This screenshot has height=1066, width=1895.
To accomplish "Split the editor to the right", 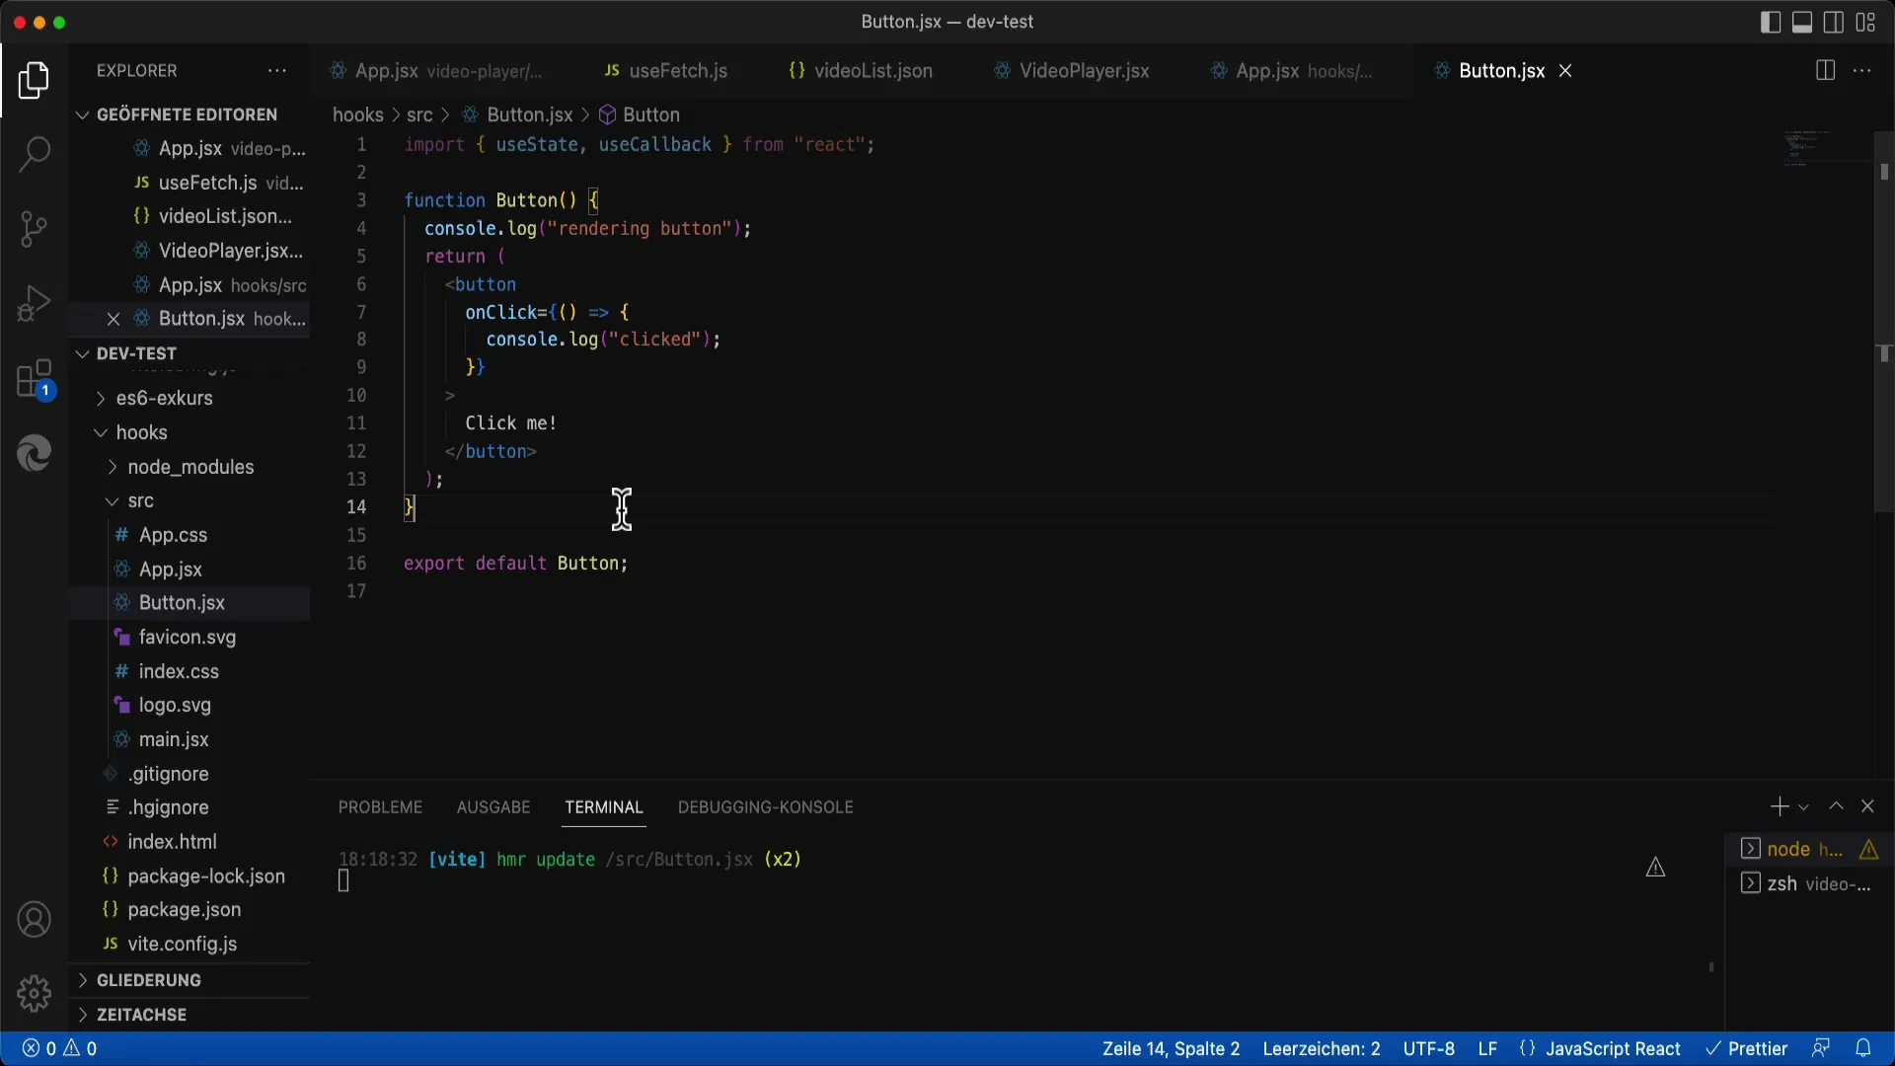I will pyautogui.click(x=1825, y=71).
